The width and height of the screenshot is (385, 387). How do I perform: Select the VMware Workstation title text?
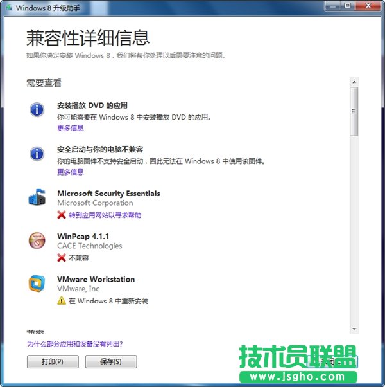[96, 279]
